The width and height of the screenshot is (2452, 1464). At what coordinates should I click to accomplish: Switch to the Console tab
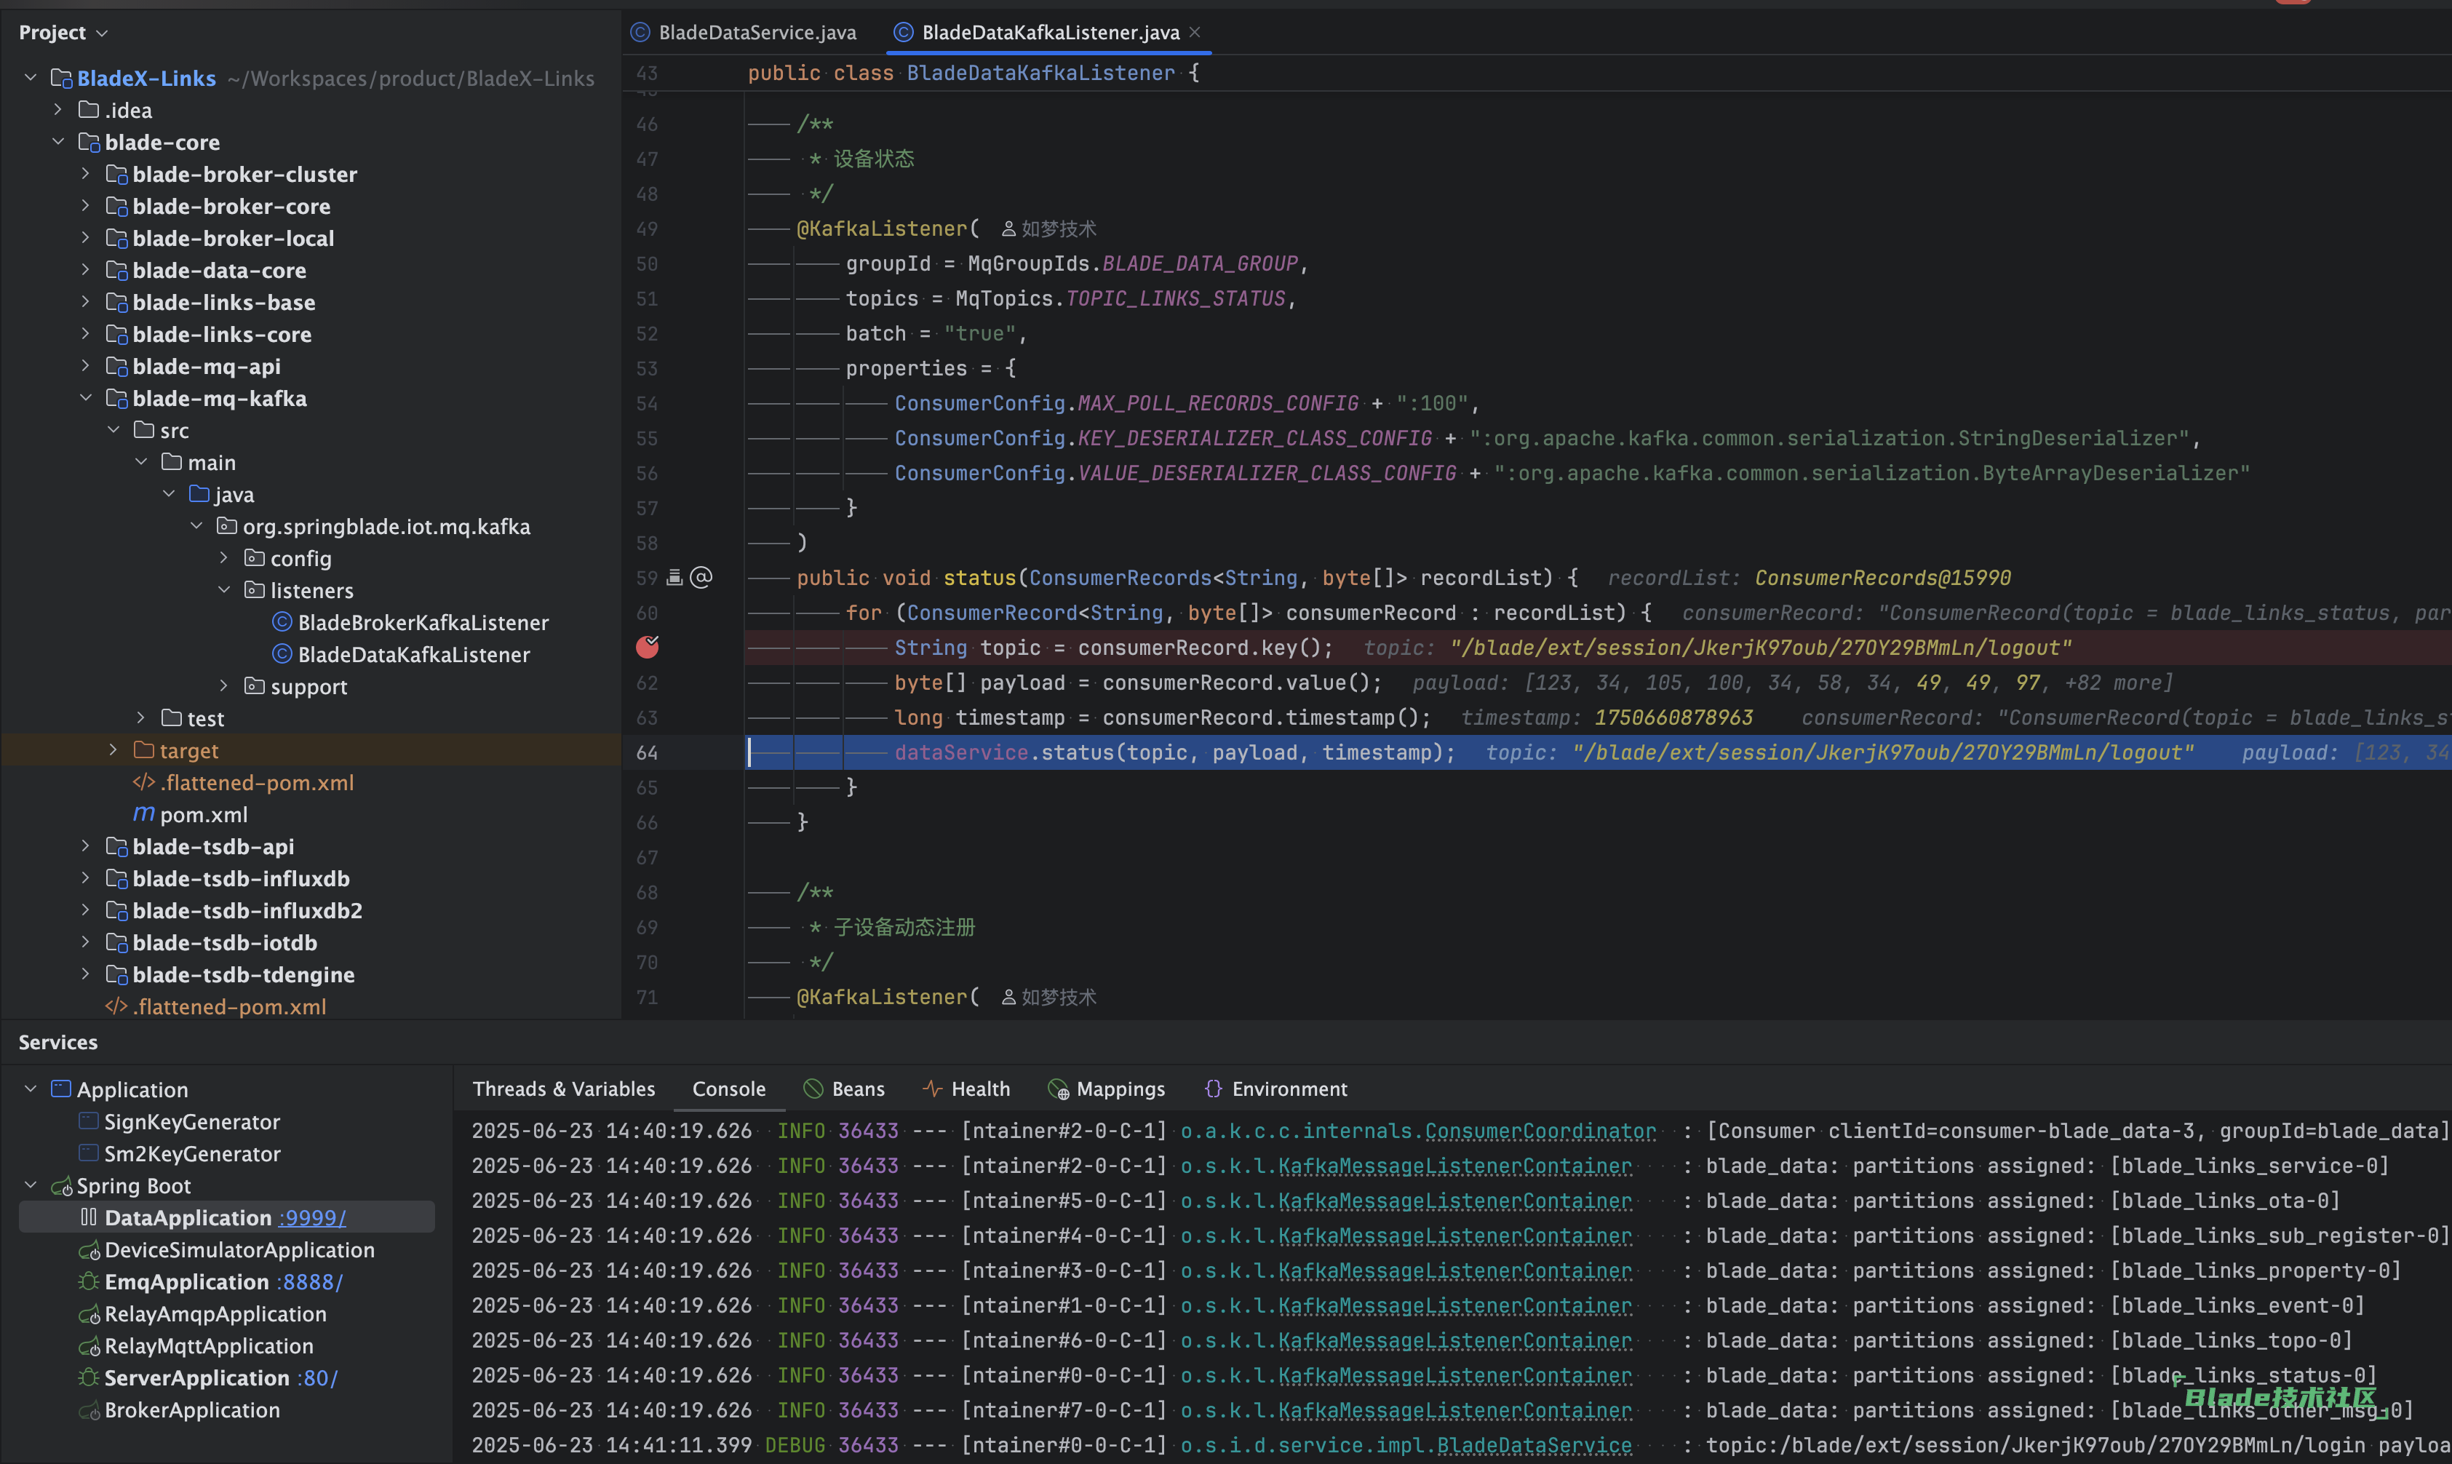click(729, 1088)
